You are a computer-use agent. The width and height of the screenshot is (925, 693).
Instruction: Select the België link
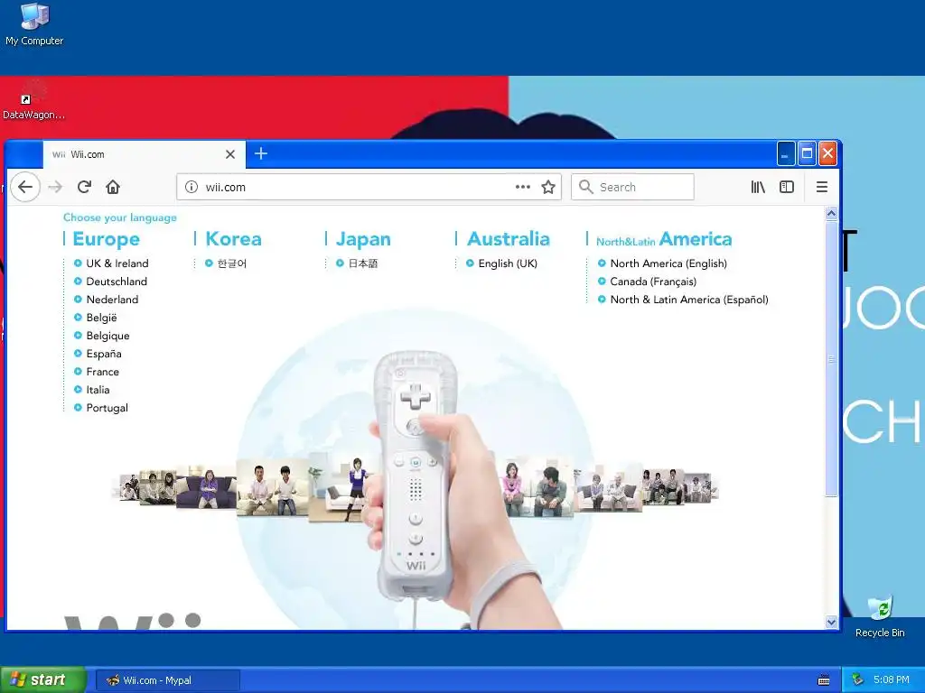[x=101, y=318]
